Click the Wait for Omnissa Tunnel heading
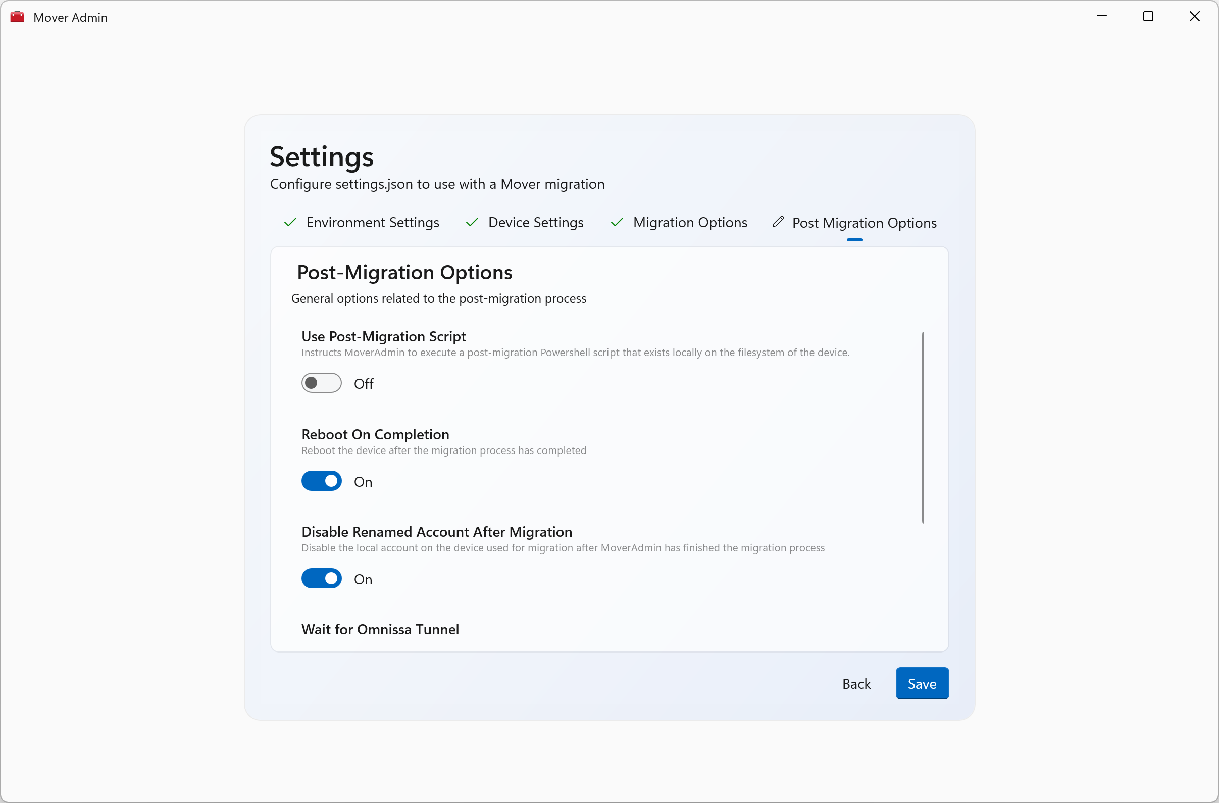 (x=380, y=629)
